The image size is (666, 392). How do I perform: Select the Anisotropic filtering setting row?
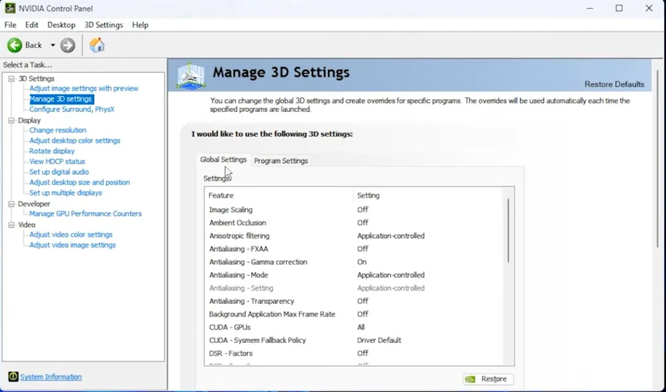(239, 235)
